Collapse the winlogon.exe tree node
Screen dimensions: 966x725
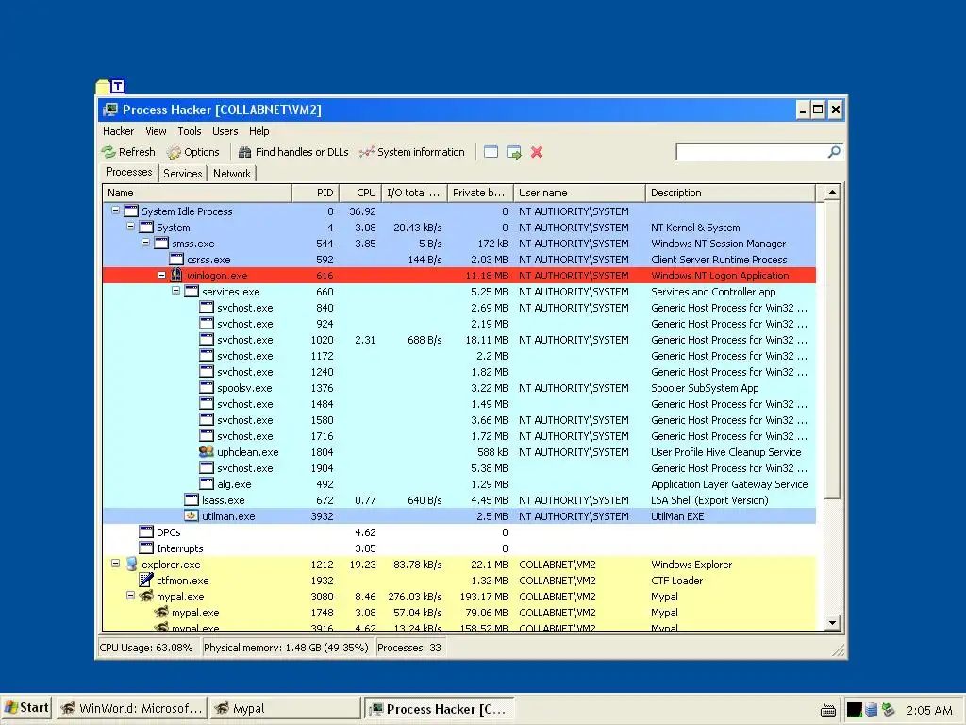(x=161, y=275)
